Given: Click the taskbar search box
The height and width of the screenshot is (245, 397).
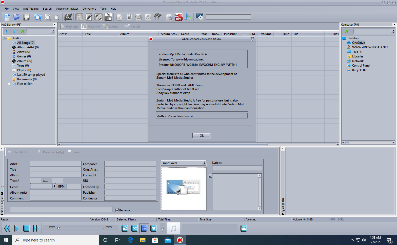Looking at the screenshot, I should [56, 240].
